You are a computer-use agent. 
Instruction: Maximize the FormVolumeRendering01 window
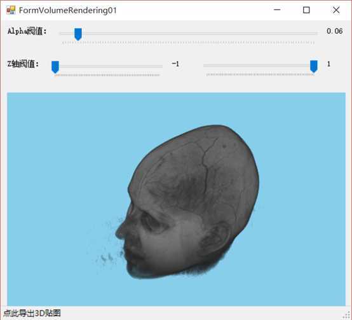[306, 10]
